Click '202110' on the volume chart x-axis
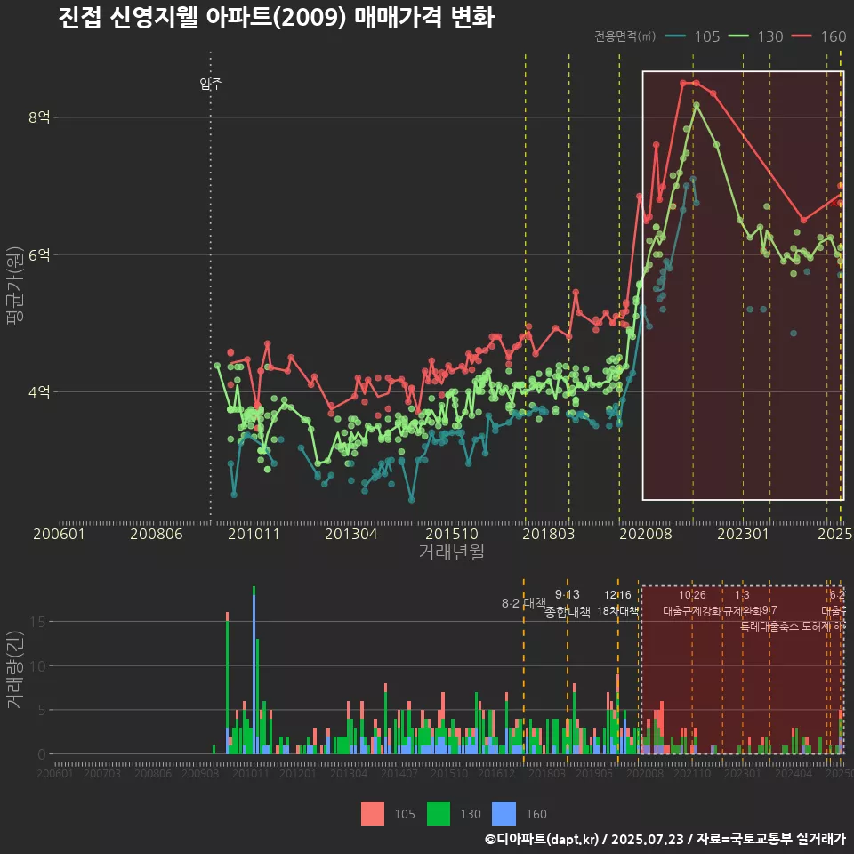The height and width of the screenshot is (854, 854). pyautogui.click(x=692, y=773)
